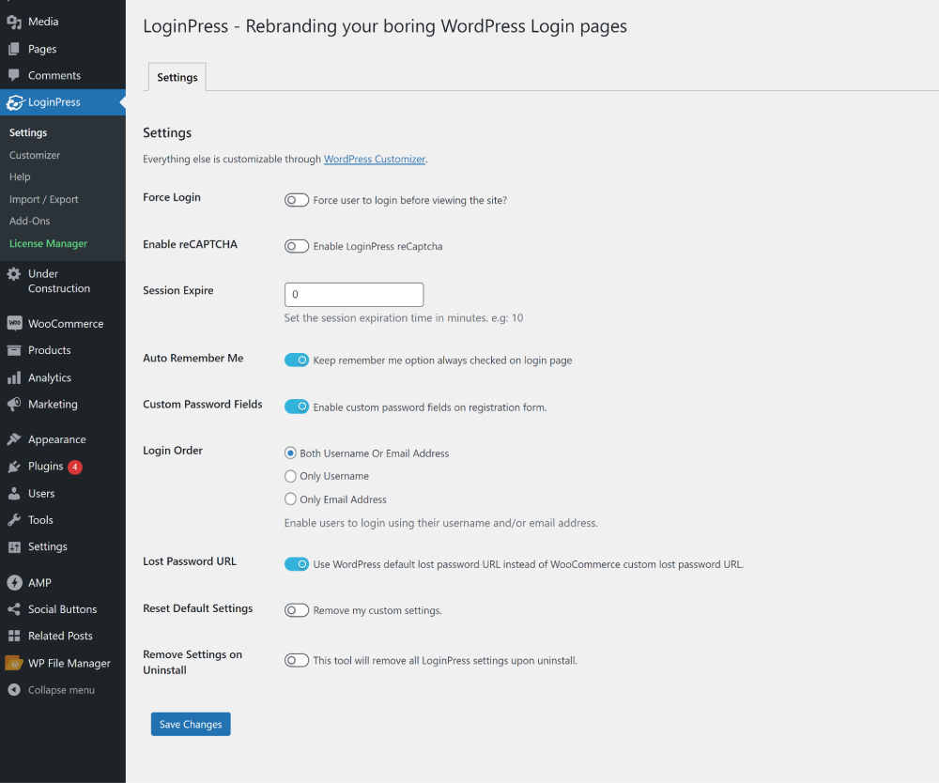Click the Under Construction gear icon
The width and height of the screenshot is (939, 783).
click(14, 274)
